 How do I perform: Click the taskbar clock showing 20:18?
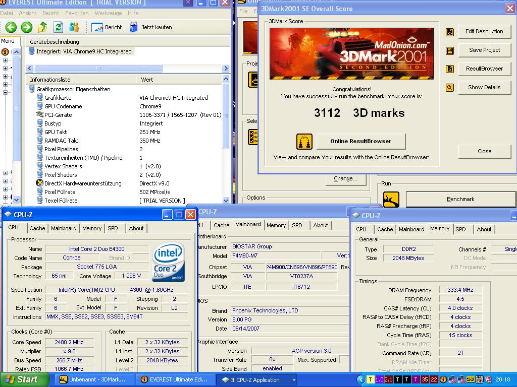click(503, 380)
